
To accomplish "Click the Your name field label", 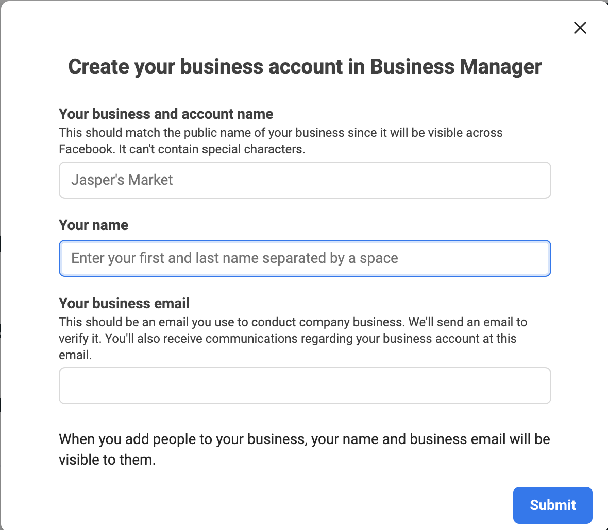I will pos(93,225).
